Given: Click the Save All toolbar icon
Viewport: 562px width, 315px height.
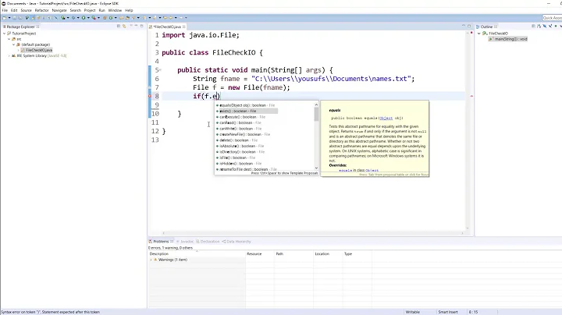Looking at the screenshot, I should (20, 17).
